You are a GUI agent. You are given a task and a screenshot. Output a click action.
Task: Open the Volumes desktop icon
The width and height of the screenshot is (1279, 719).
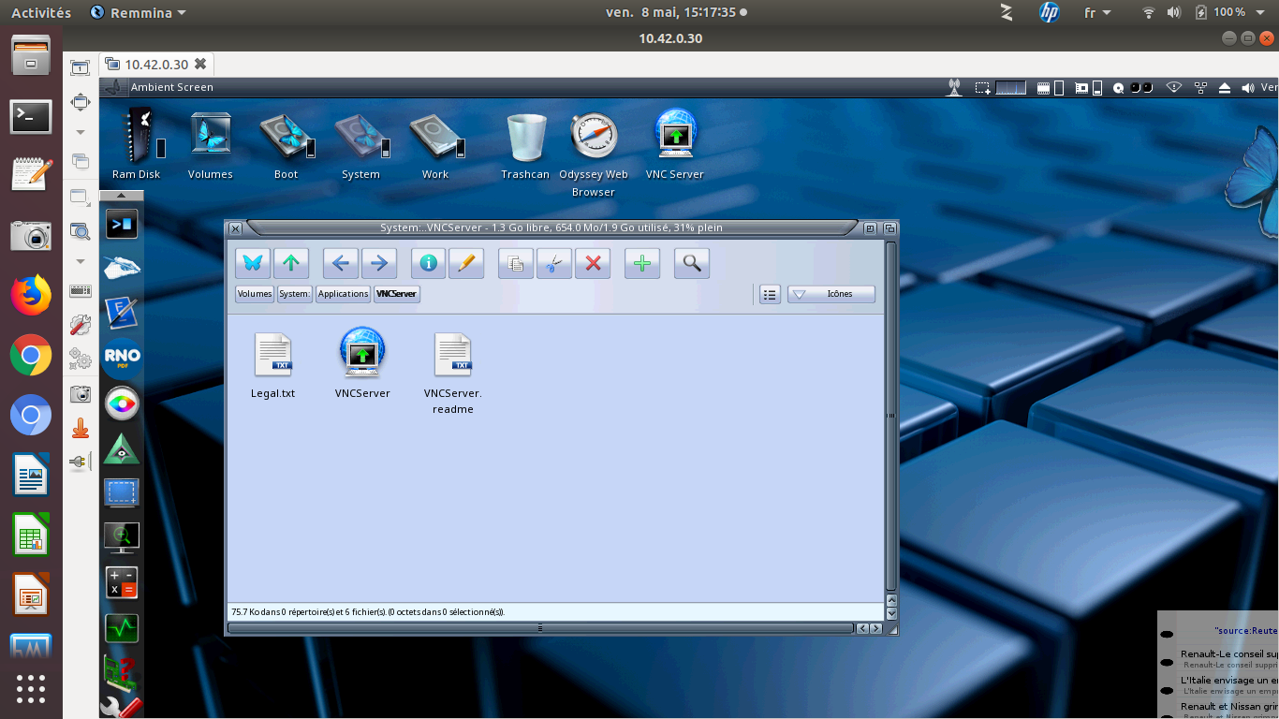tap(211, 134)
